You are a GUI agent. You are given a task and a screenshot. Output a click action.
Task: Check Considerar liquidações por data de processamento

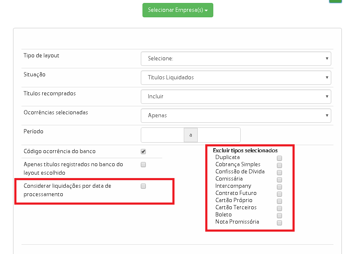tap(143, 186)
